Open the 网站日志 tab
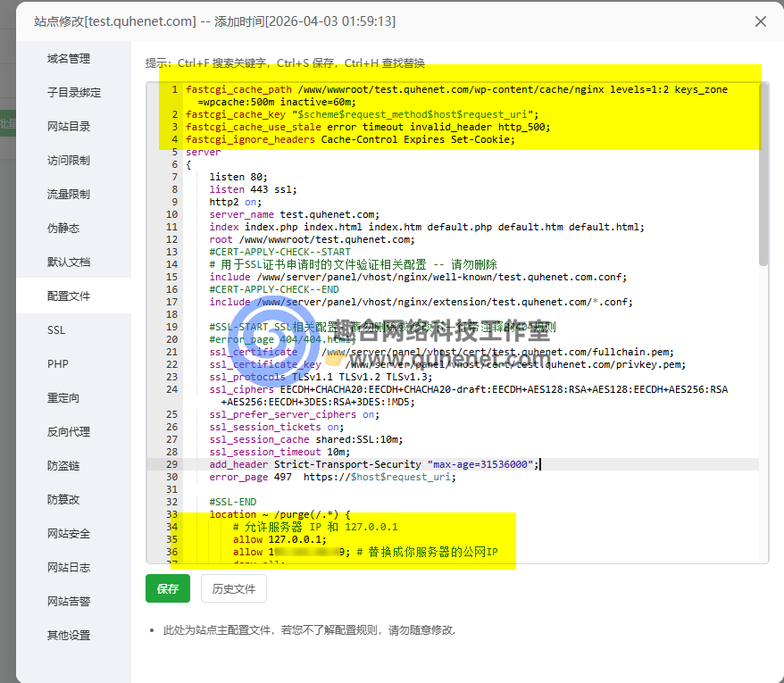This screenshot has width=784, height=683. coord(69,568)
